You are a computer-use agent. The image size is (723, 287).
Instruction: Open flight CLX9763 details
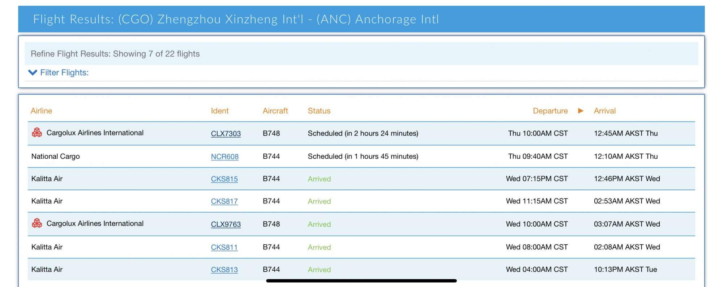point(226,224)
